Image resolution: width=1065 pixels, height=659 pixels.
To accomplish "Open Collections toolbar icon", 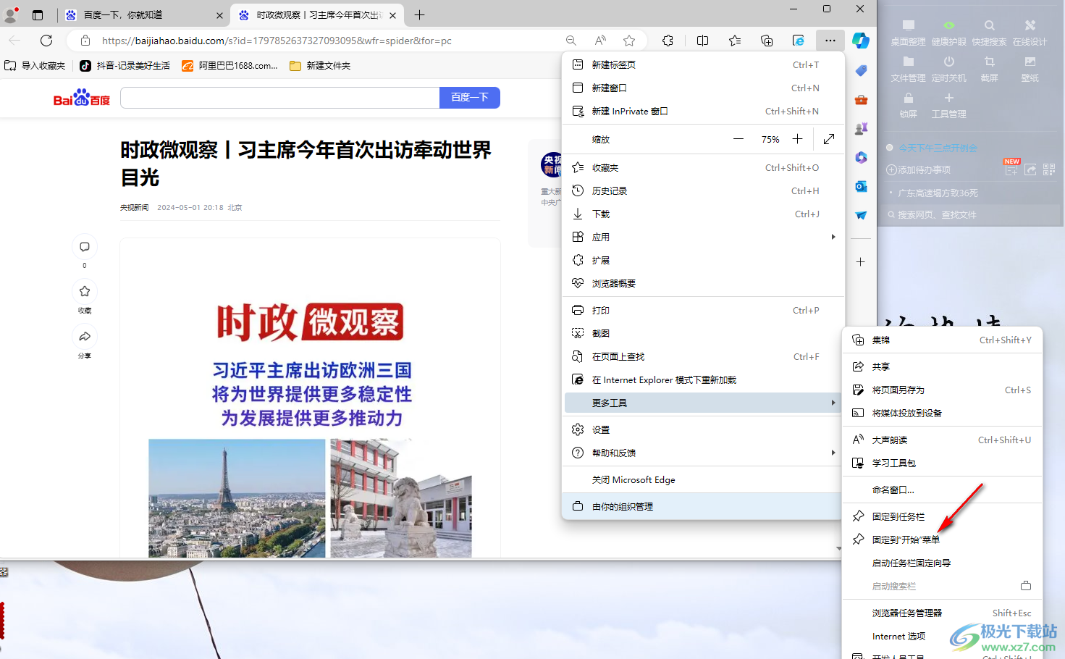I will pyautogui.click(x=767, y=41).
